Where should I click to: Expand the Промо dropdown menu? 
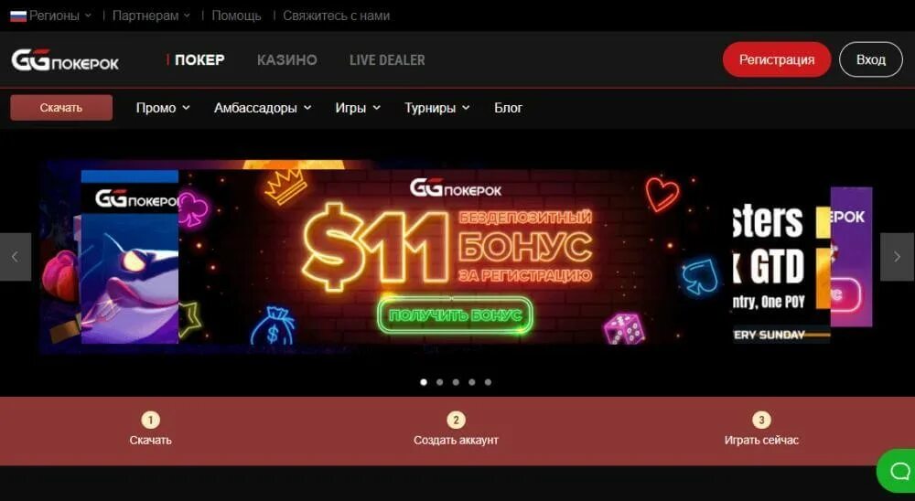(x=163, y=108)
